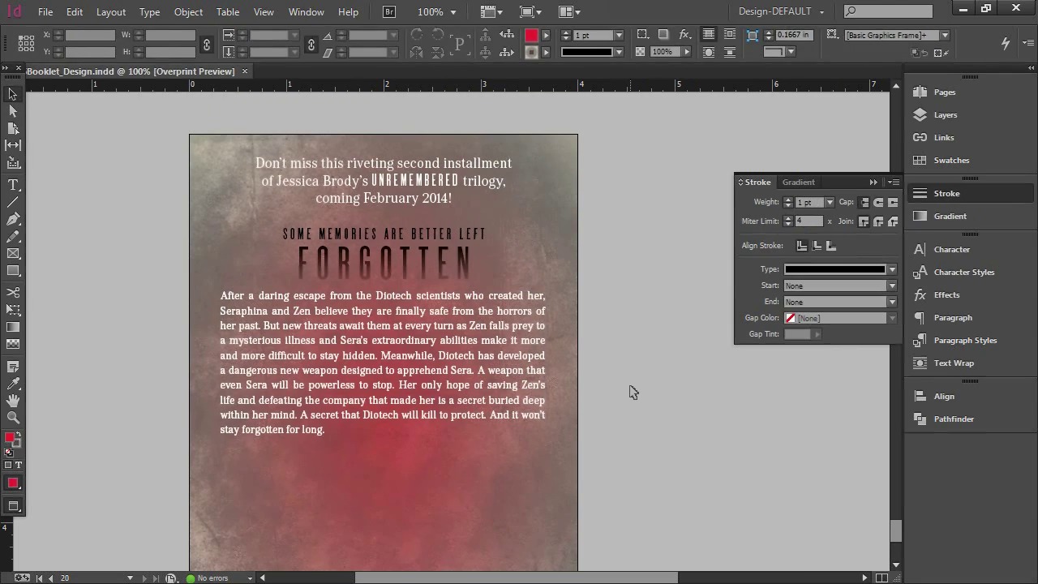Screen dimensions: 1038x584
Task: Select the Scissors tool
Action: (13, 292)
